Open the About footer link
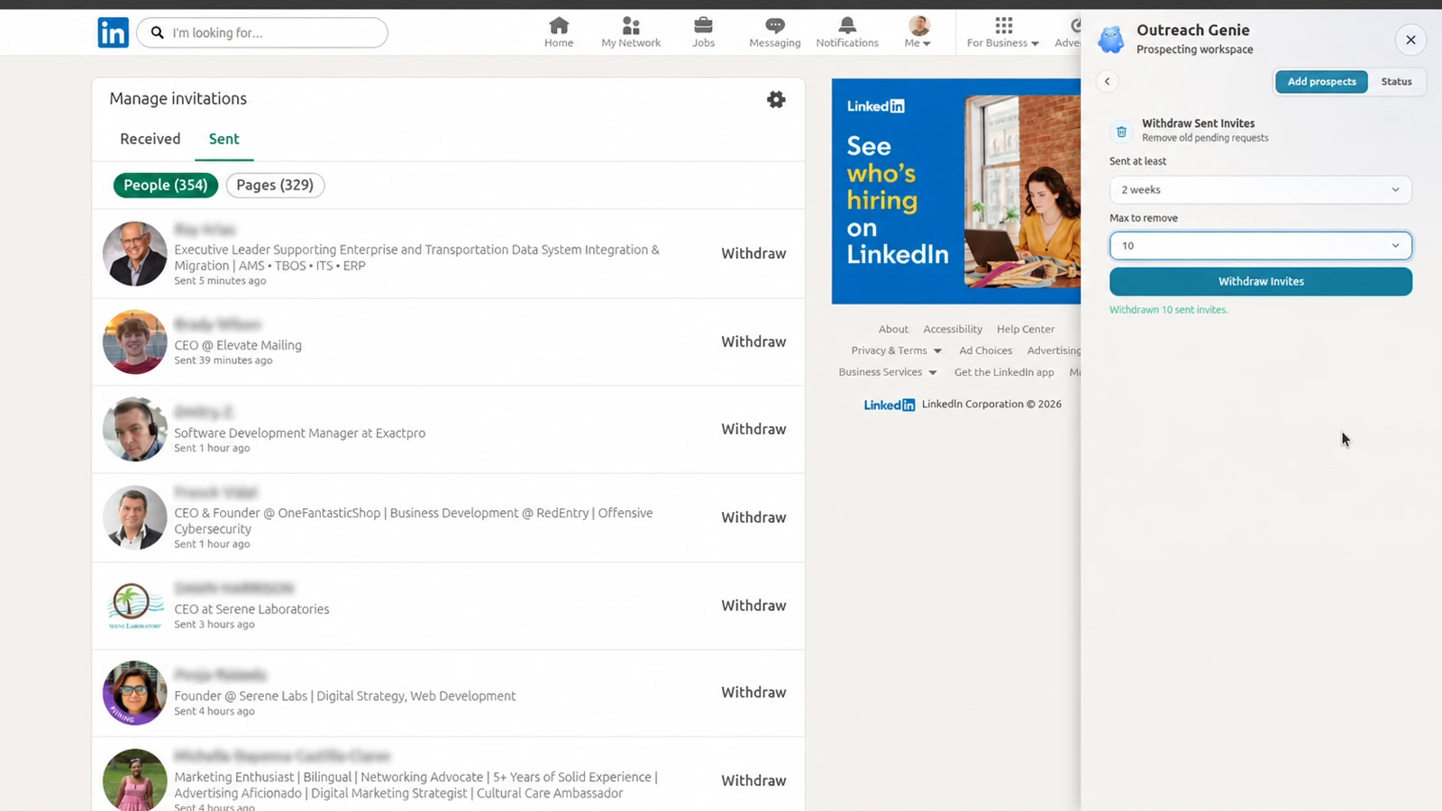Screen dimensions: 1442x811 (x=893, y=329)
